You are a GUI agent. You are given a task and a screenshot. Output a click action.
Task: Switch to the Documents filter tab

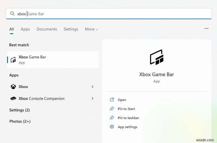coord(47,29)
